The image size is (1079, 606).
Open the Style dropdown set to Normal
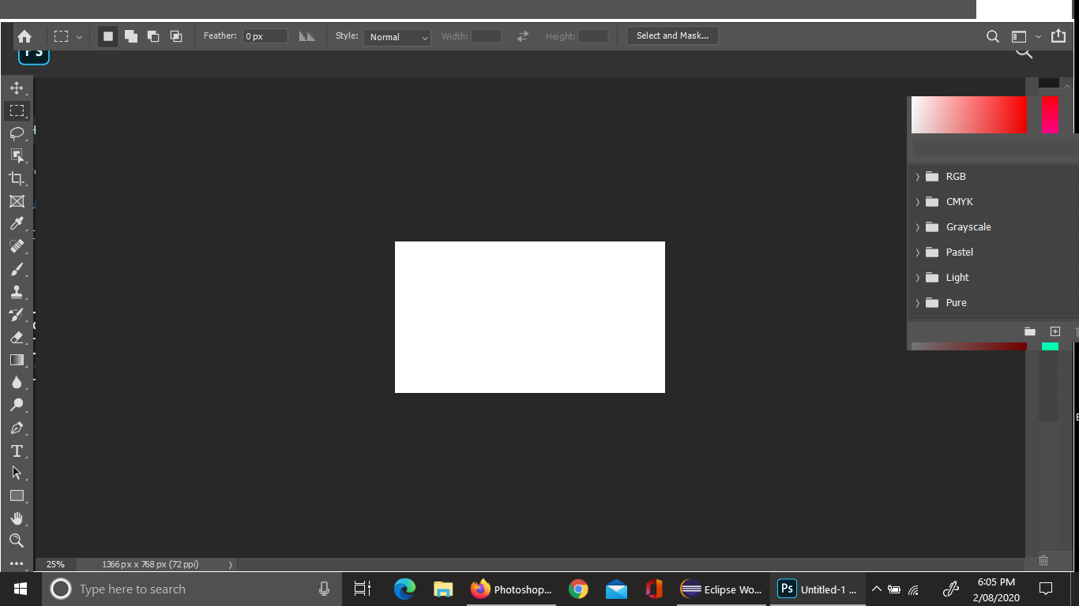pyautogui.click(x=397, y=37)
